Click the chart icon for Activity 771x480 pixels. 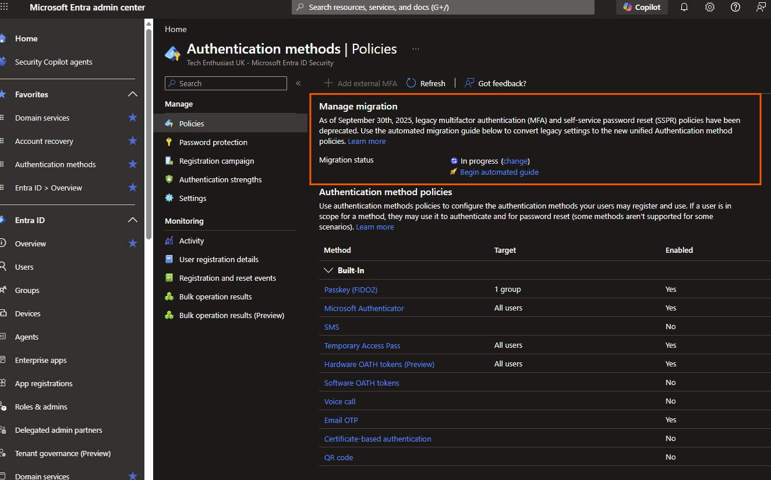click(169, 241)
